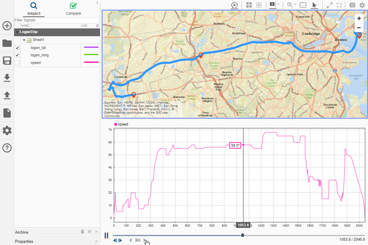The image size is (368, 245).
Task: Click the green logan_long line swatch
Action: pyautogui.click(x=91, y=55)
